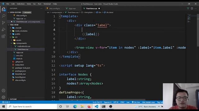Click UTF-8 encoding in status bar
The image size is (199, 111).
coord(116,102)
